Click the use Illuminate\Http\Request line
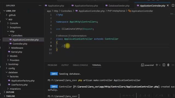175x98 pixels. coord(75,29)
